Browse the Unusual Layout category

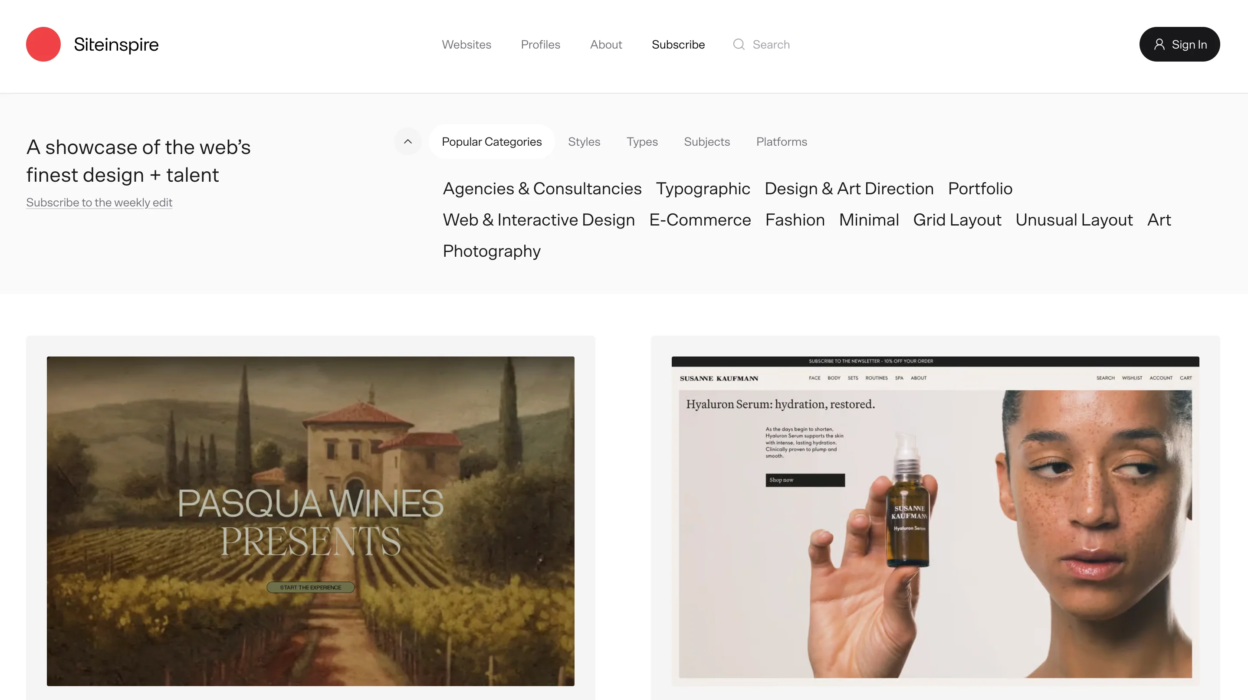pos(1074,220)
